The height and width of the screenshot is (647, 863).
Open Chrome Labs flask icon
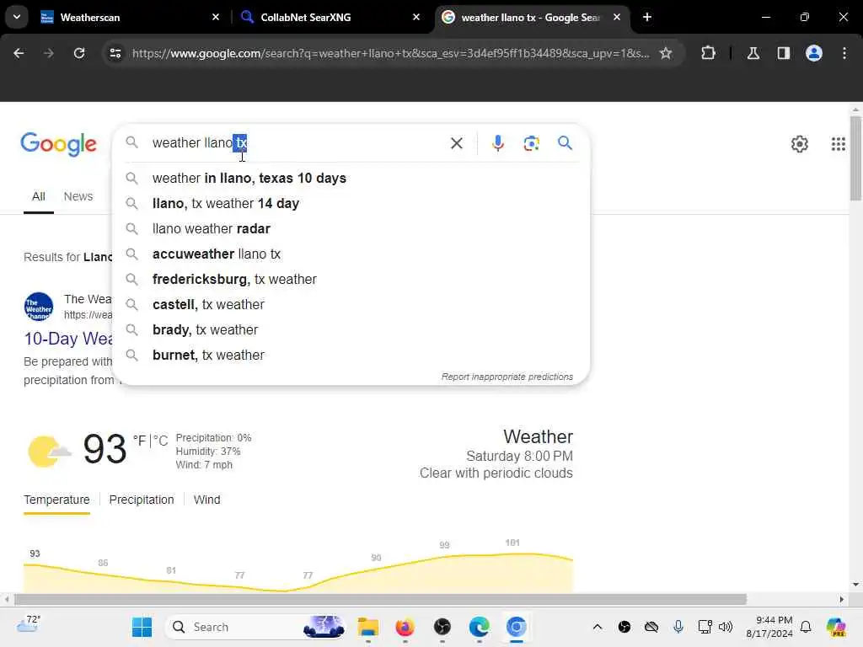[753, 53]
